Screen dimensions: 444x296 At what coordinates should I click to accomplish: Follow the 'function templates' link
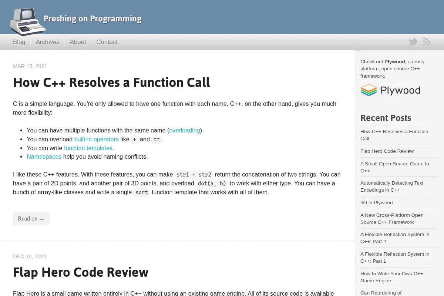pos(88,148)
